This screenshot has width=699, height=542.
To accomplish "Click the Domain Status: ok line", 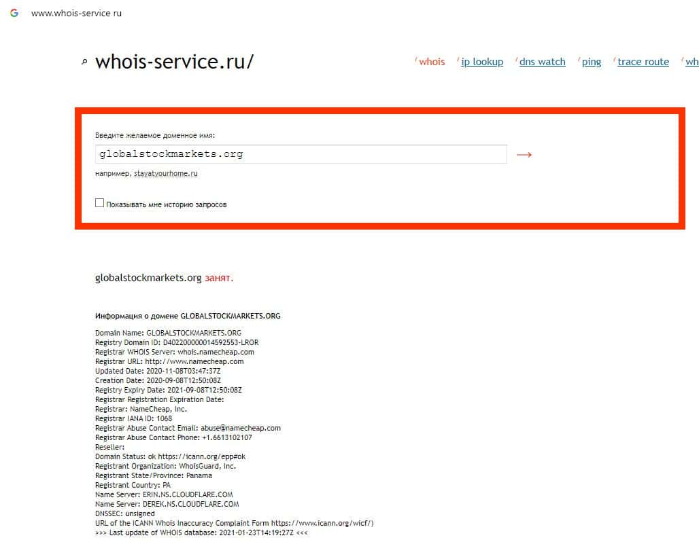I will tap(170, 456).
